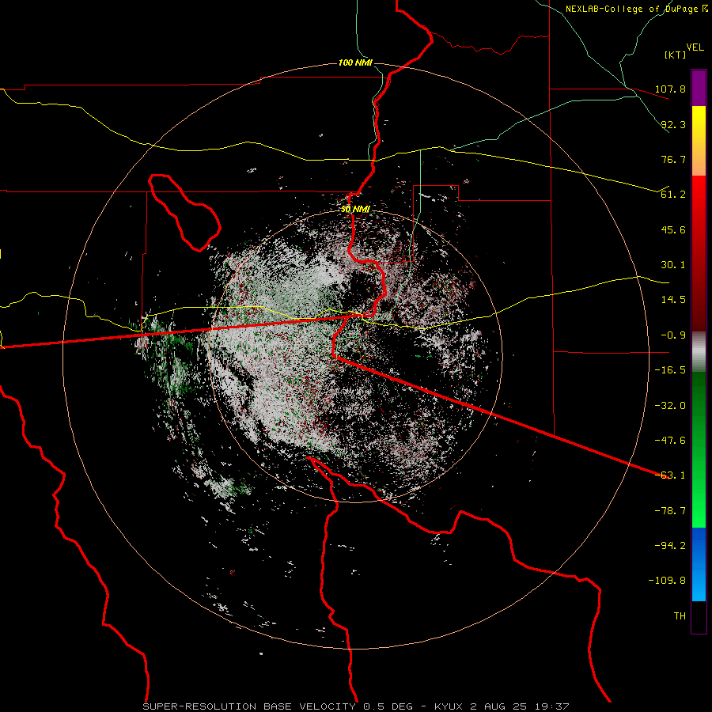Click the KYUX radar site identifier

tap(449, 706)
